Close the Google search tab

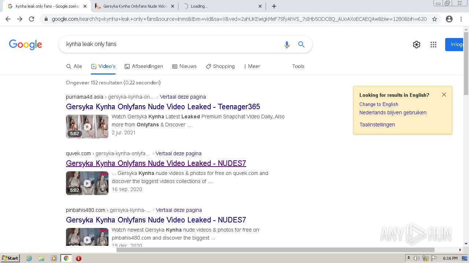click(85, 6)
